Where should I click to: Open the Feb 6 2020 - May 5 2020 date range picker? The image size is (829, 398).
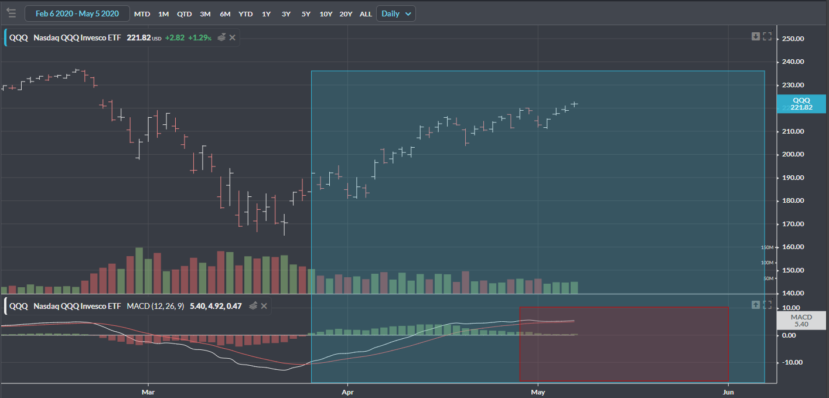77,13
